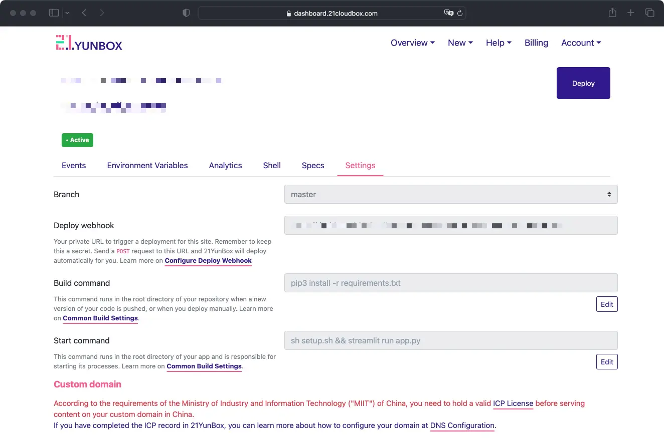Open the Branch selector showing master
This screenshot has width=664, height=438.
[x=450, y=194]
